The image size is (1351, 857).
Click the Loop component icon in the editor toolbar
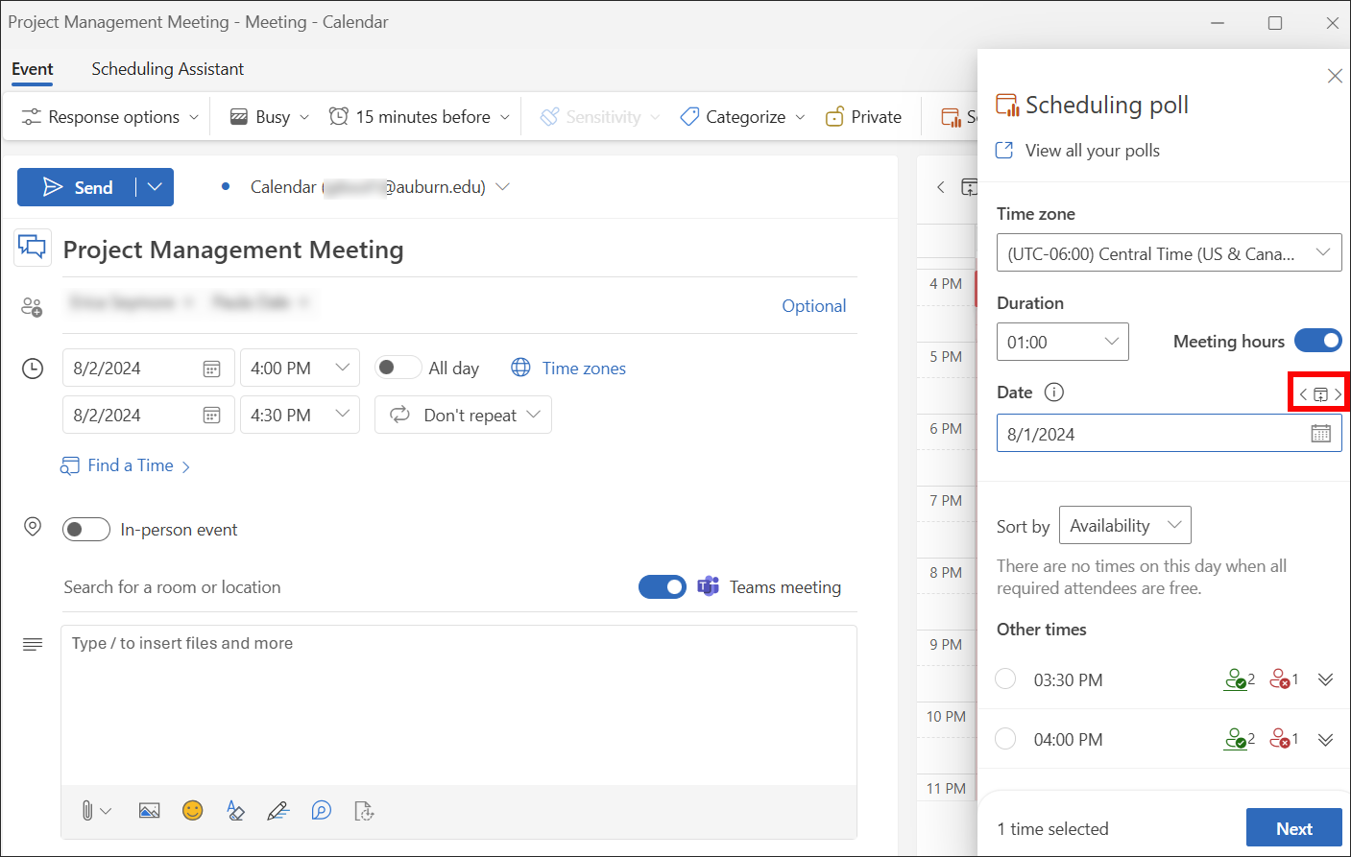(322, 811)
